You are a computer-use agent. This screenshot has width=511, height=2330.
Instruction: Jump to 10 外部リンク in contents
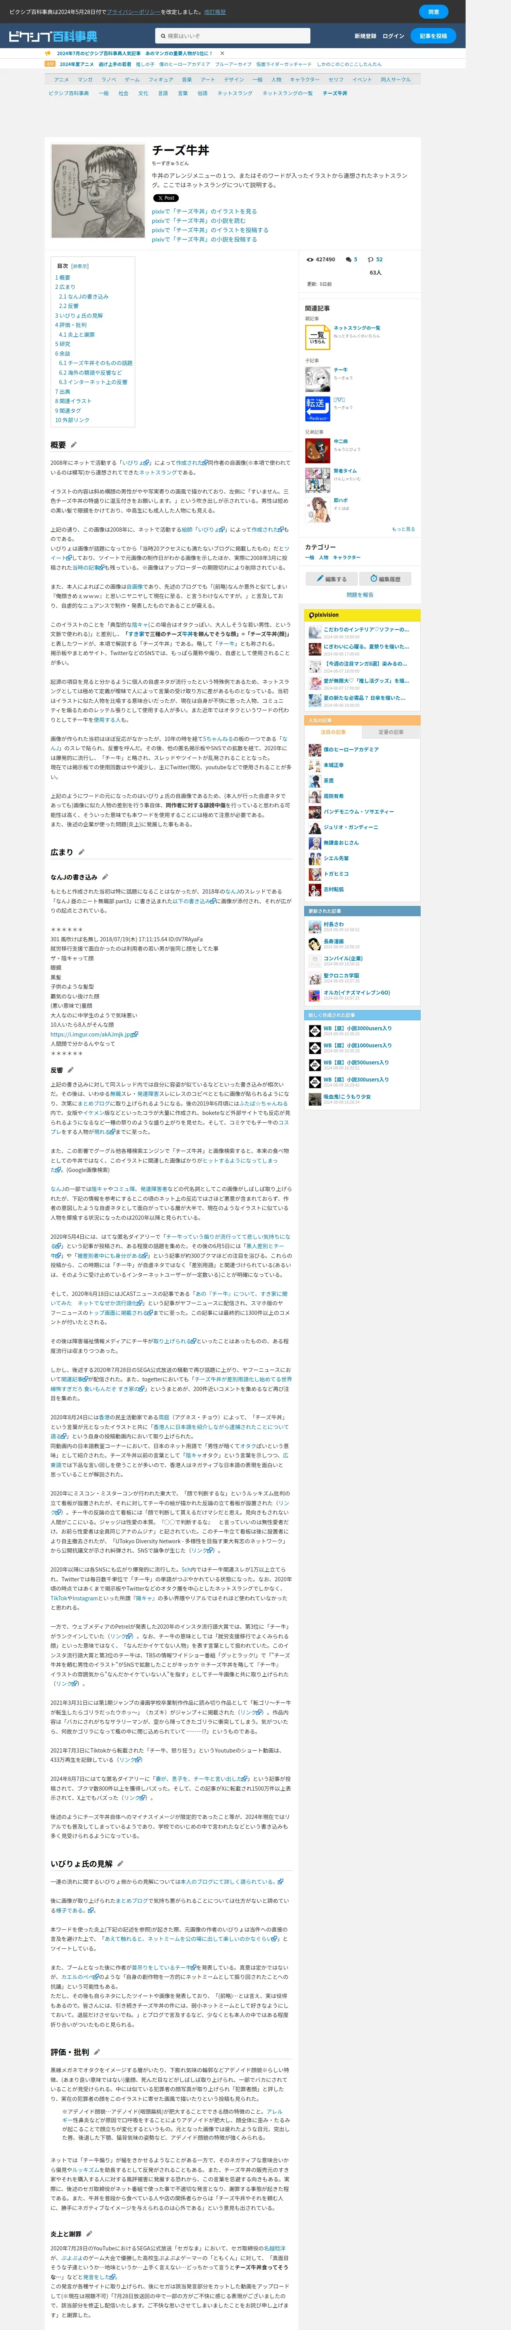[72, 420]
